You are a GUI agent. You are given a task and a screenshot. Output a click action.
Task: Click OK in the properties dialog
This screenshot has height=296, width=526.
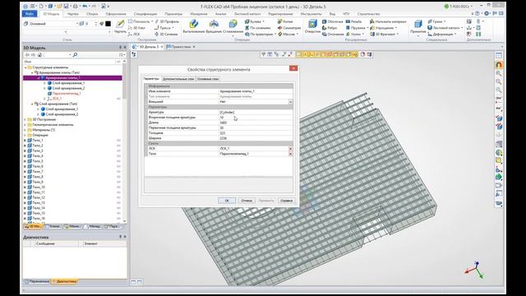tap(227, 201)
